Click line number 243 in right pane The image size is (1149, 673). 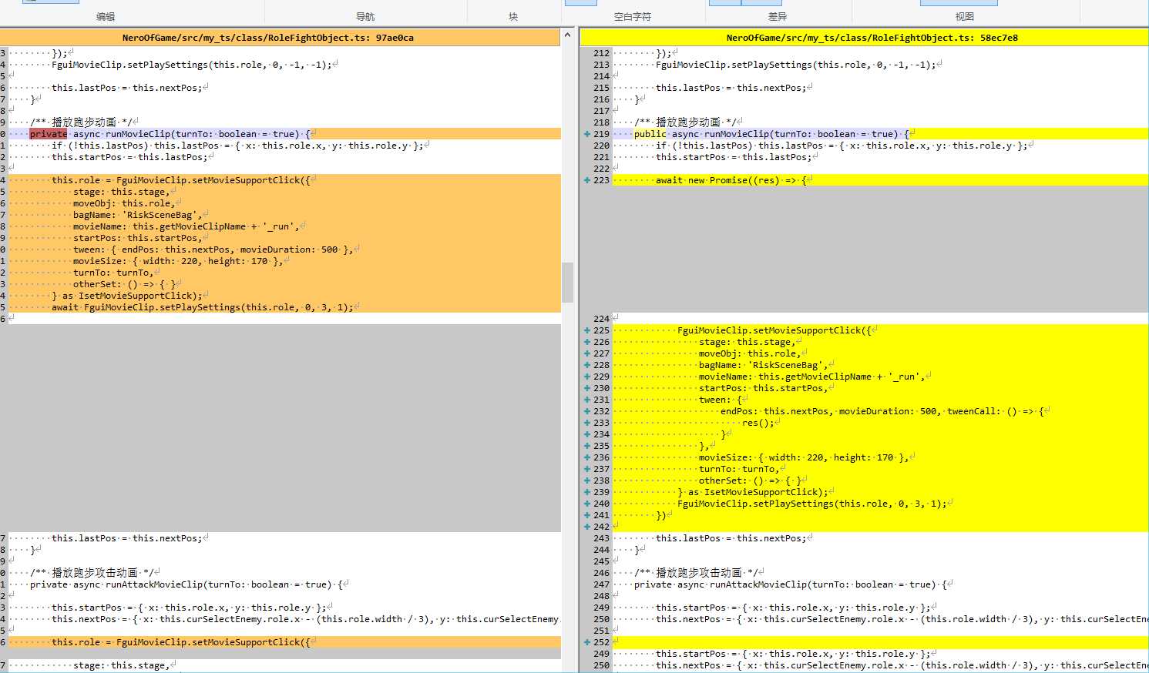pyautogui.click(x=601, y=538)
